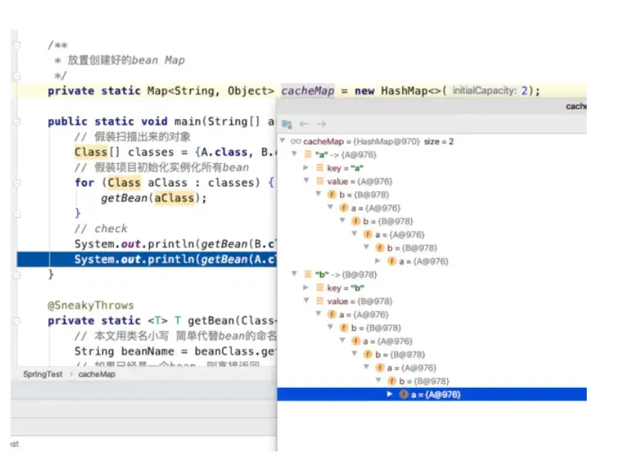Click the forward arrow in the popup toolbar

322,124
